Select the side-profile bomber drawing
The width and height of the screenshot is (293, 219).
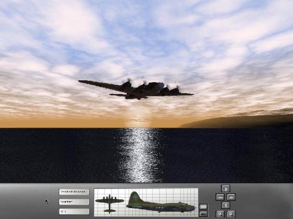(160, 203)
